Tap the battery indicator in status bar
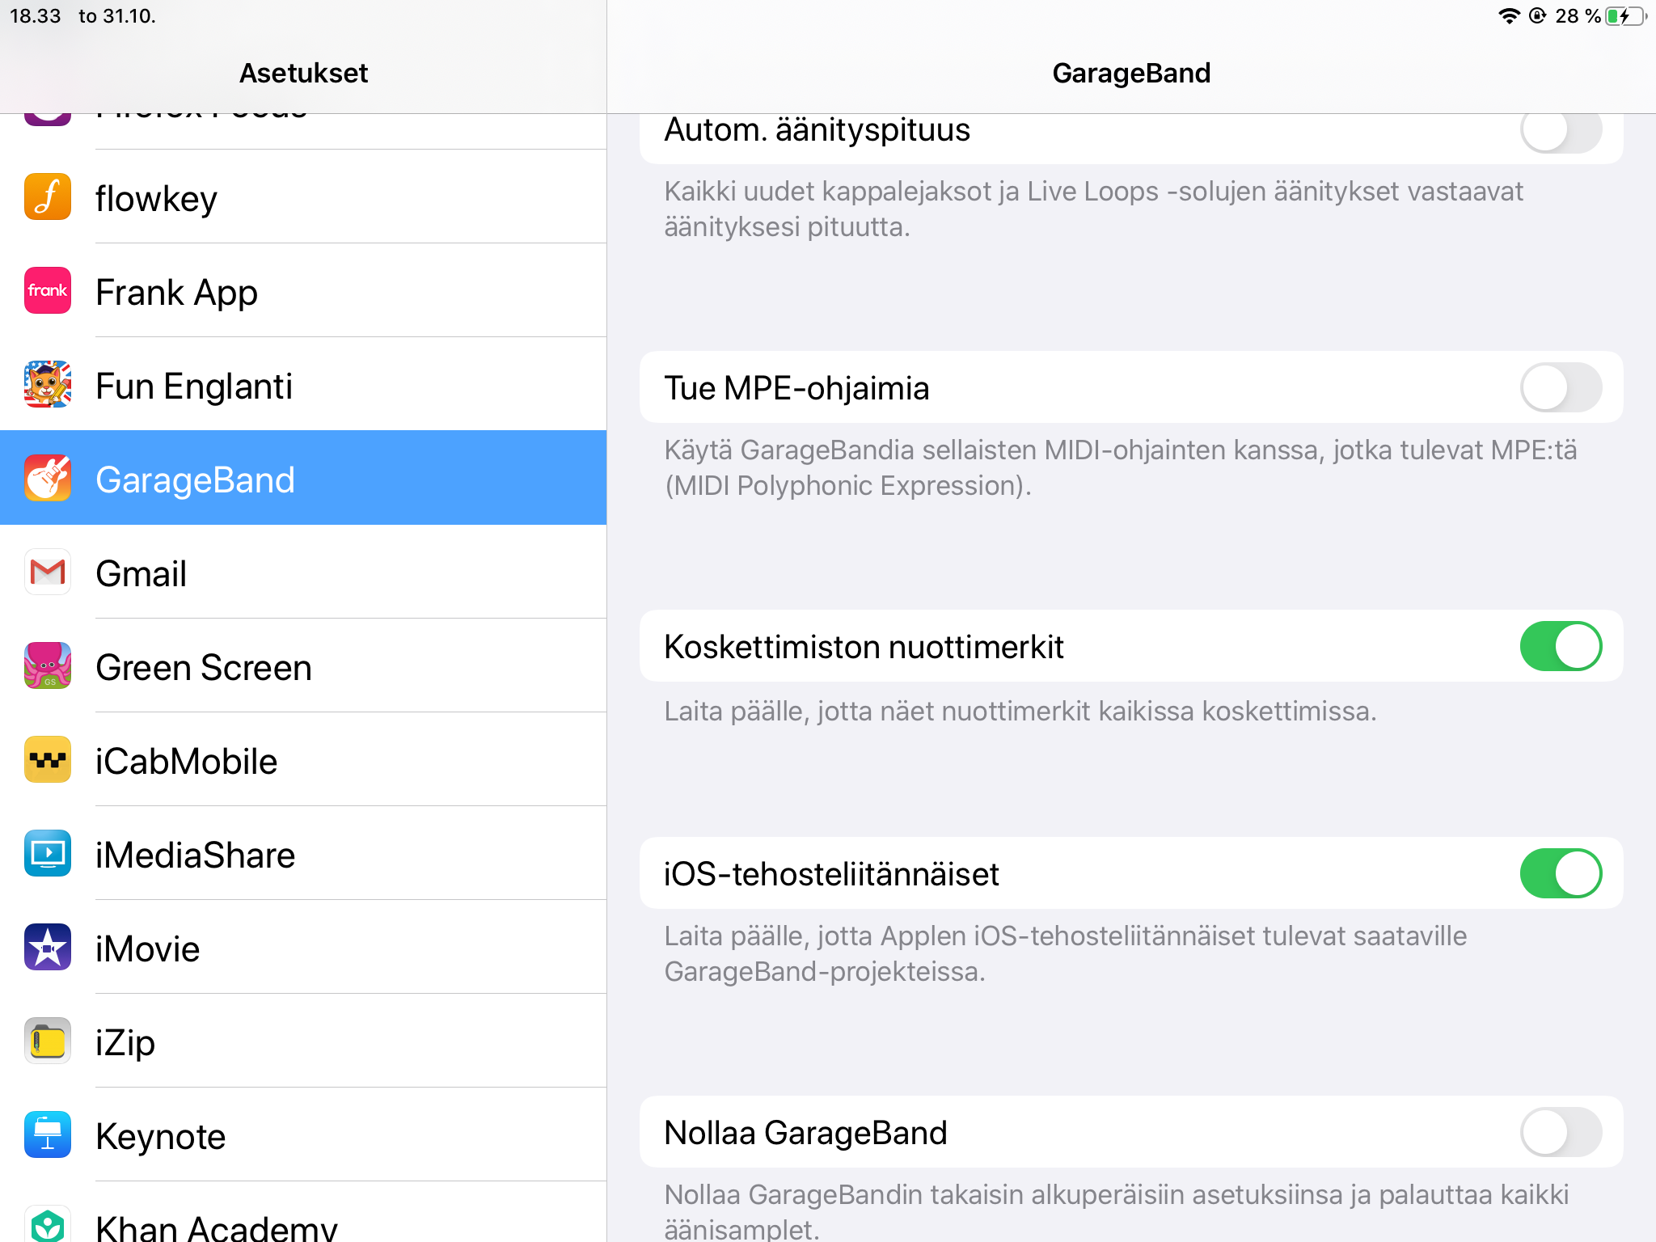Screen dimensions: 1656x1242 [1625, 16]
